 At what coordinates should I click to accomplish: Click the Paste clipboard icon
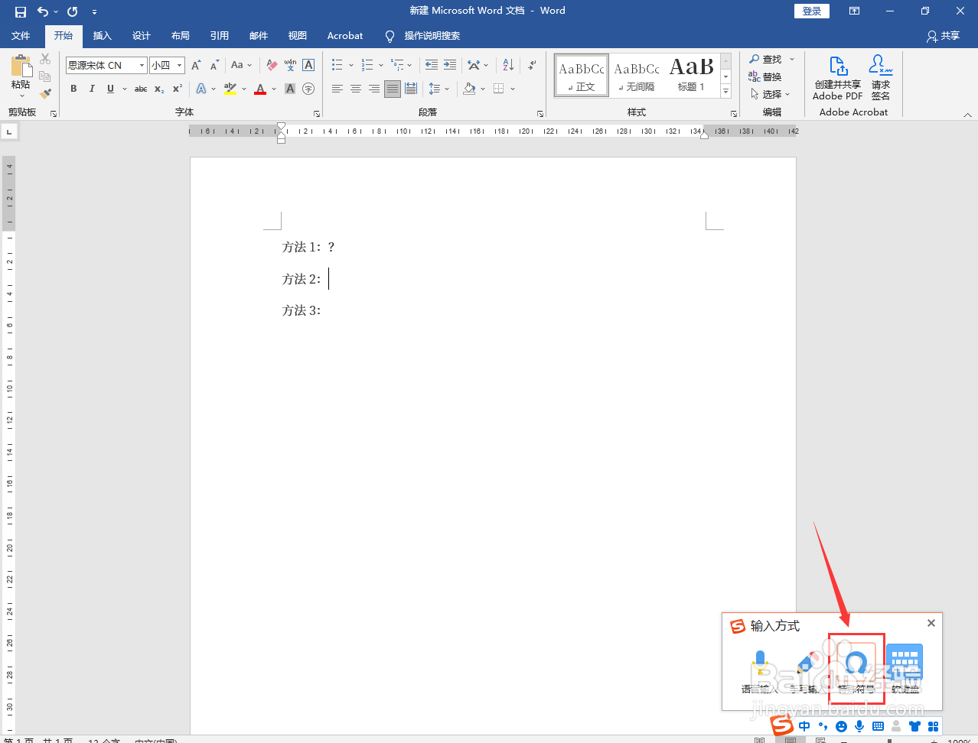click(21, 66)
